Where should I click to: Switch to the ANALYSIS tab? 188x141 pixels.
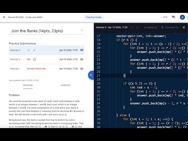[x=65, y=85]
